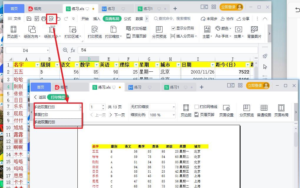Viewport: 300px width, 188px height.
Task: Open the 主题 theme gallery
Action: 207,32
